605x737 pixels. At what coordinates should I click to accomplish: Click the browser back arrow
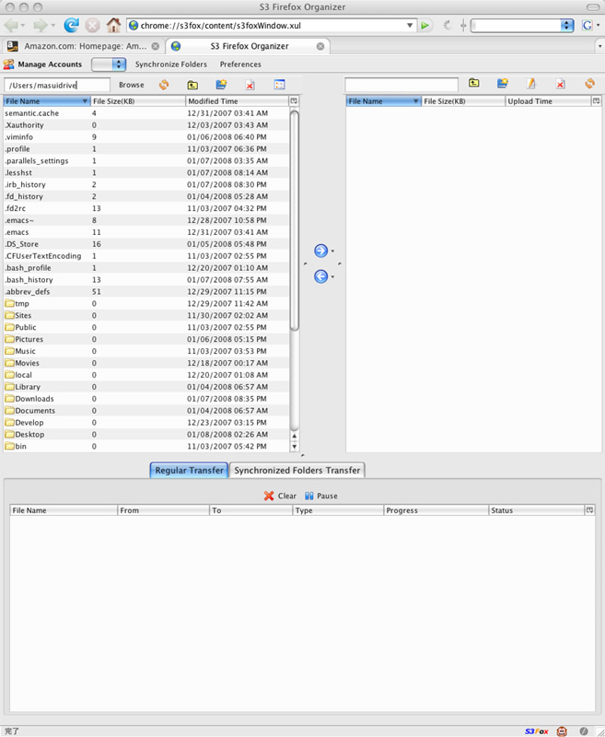11,26
